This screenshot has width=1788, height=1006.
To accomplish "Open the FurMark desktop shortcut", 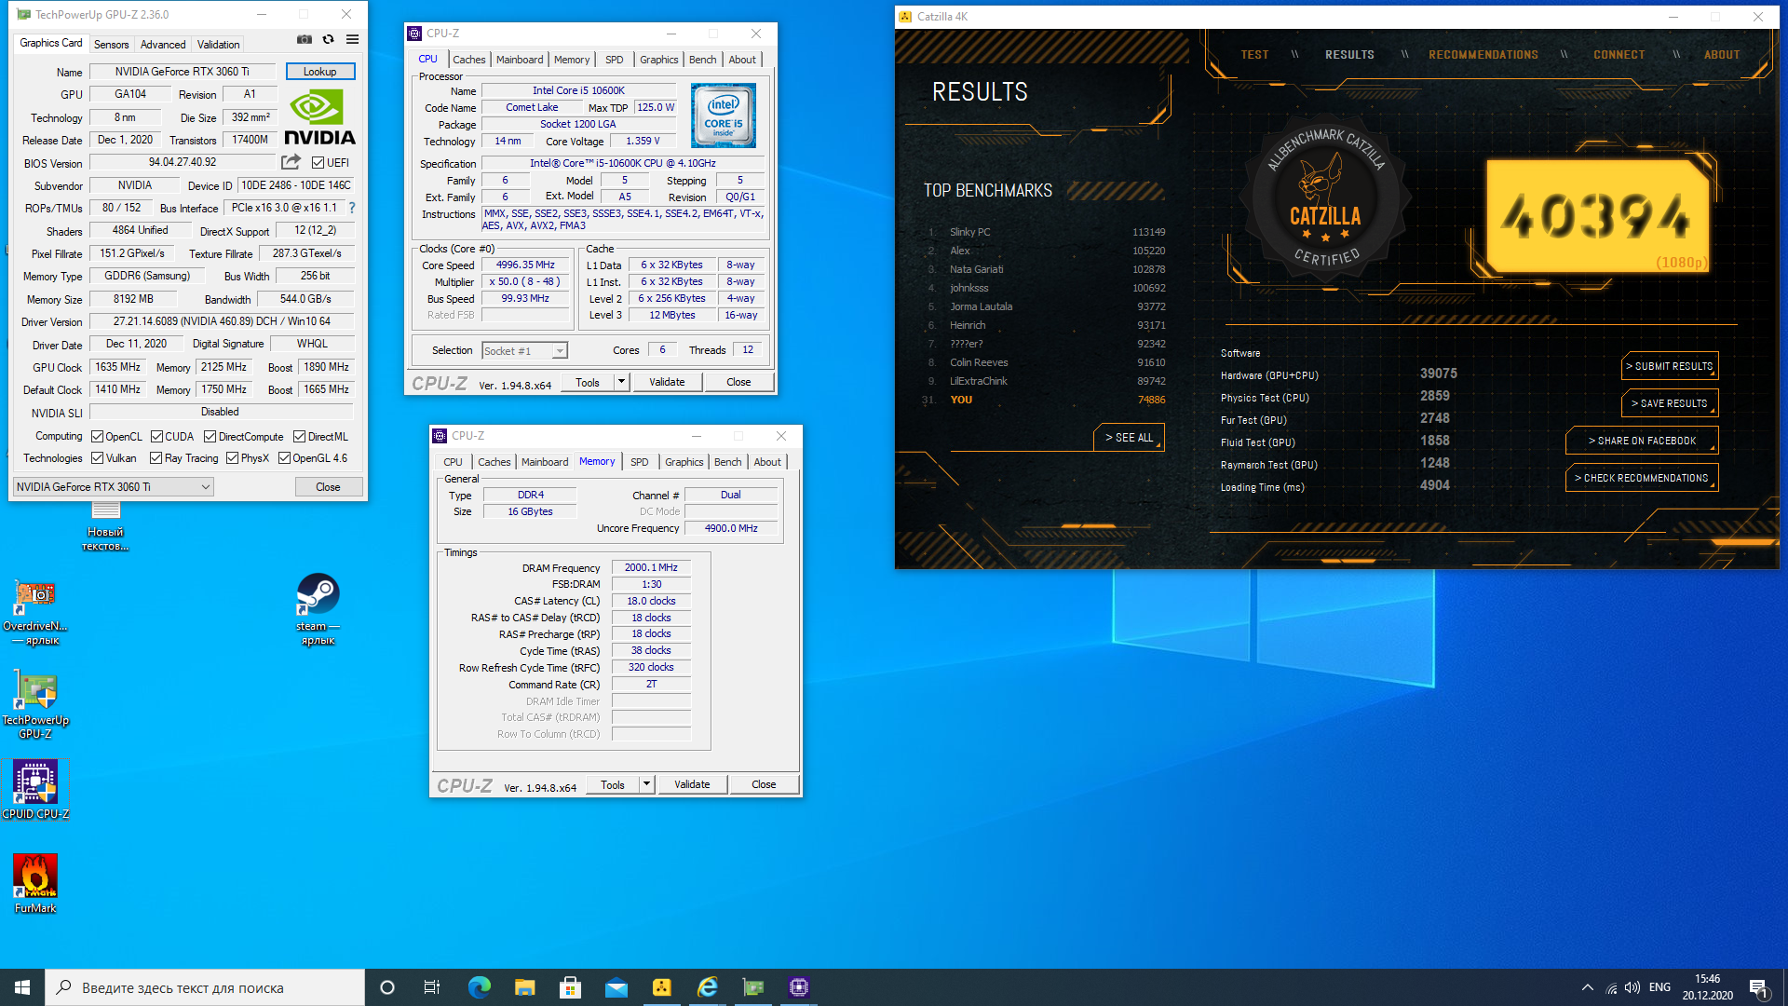I will 35,884.
